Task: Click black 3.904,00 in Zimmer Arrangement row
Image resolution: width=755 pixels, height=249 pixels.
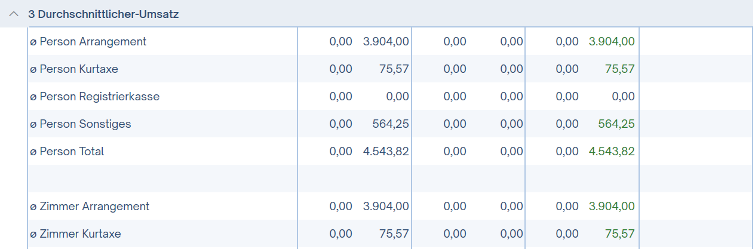Action: pos(386,207)
